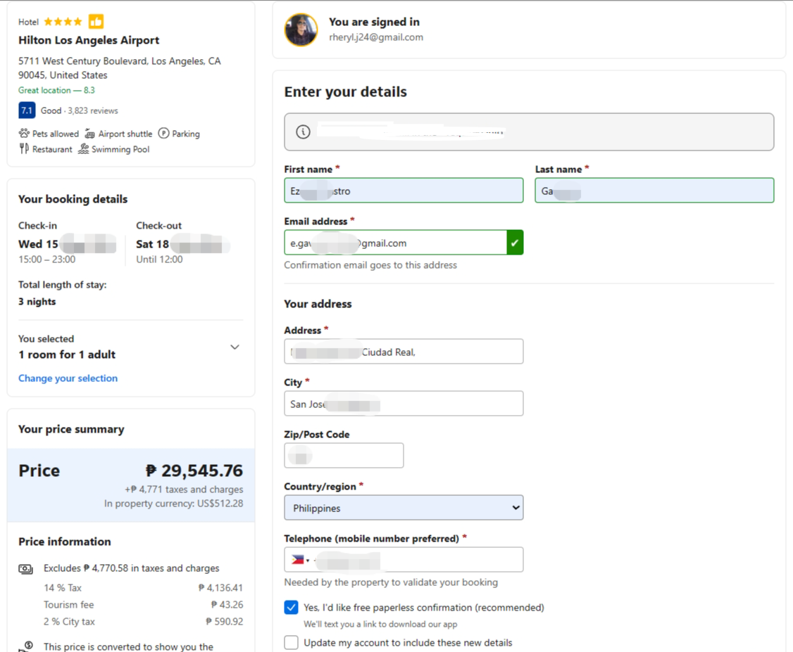Click the thumbs-up preferred partner badge

click(x=96, y=22)
